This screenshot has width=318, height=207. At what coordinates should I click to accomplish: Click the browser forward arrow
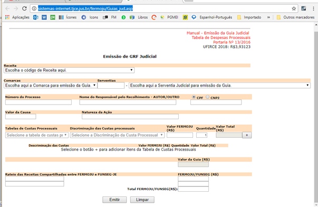tap(16, 8)
